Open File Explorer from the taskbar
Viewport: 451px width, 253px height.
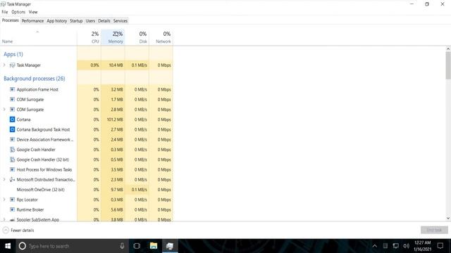click(x=154, y=246)
